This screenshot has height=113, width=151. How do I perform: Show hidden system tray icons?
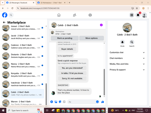(x=123, y=110)
